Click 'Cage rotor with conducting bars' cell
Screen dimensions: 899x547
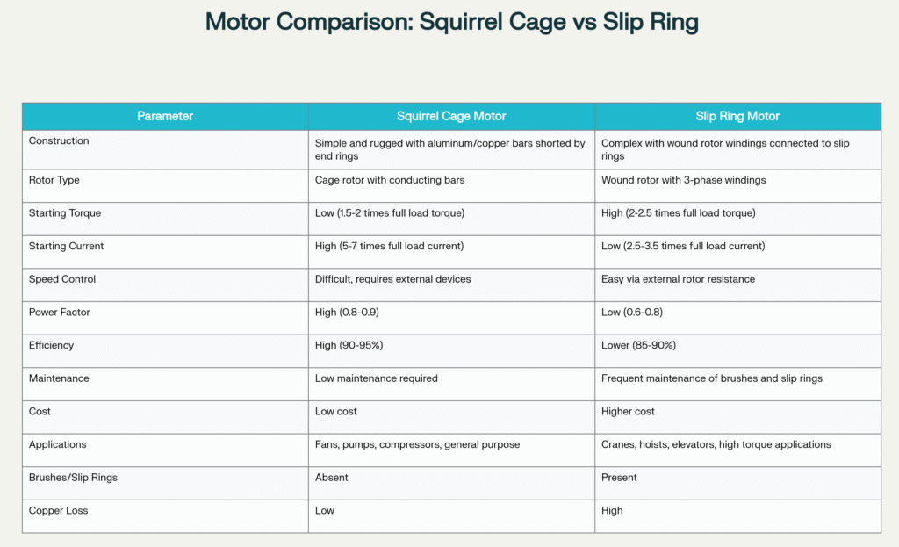coord(390,180)
